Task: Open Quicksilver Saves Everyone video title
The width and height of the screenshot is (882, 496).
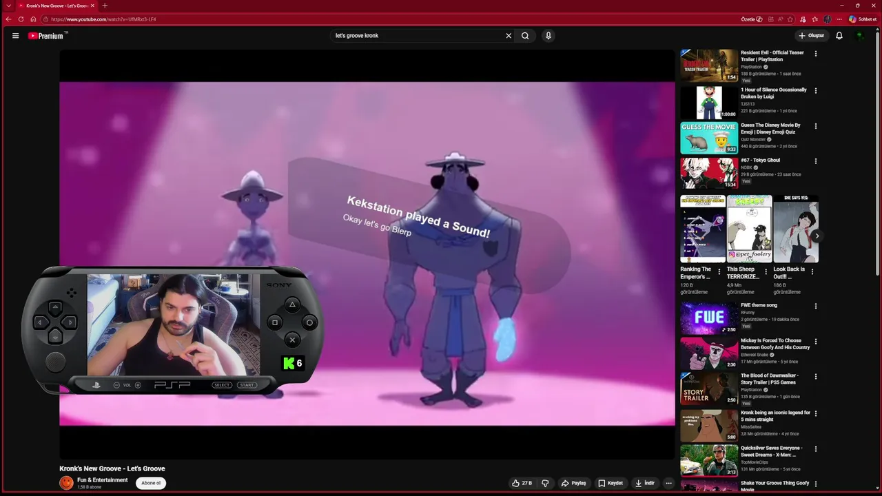Action: 772,451
